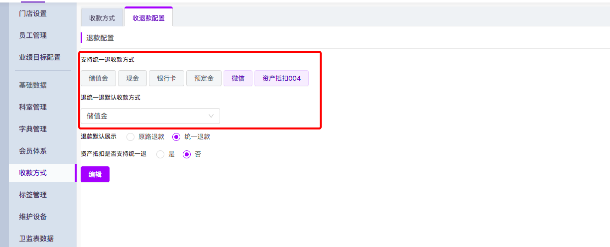Go to 业绩目标配置 menu item

tap(40, 57)
